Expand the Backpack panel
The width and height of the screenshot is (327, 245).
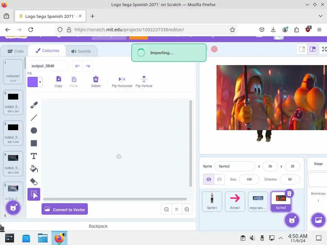98,226
